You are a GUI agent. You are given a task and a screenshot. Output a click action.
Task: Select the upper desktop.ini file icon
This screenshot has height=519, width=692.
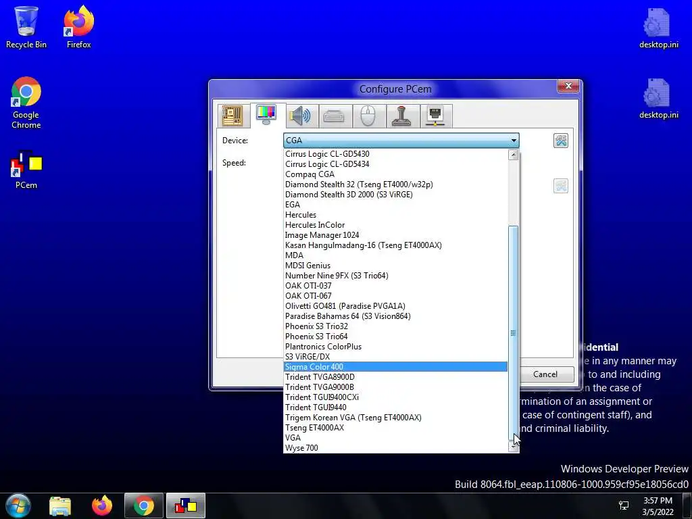[658, 28]
